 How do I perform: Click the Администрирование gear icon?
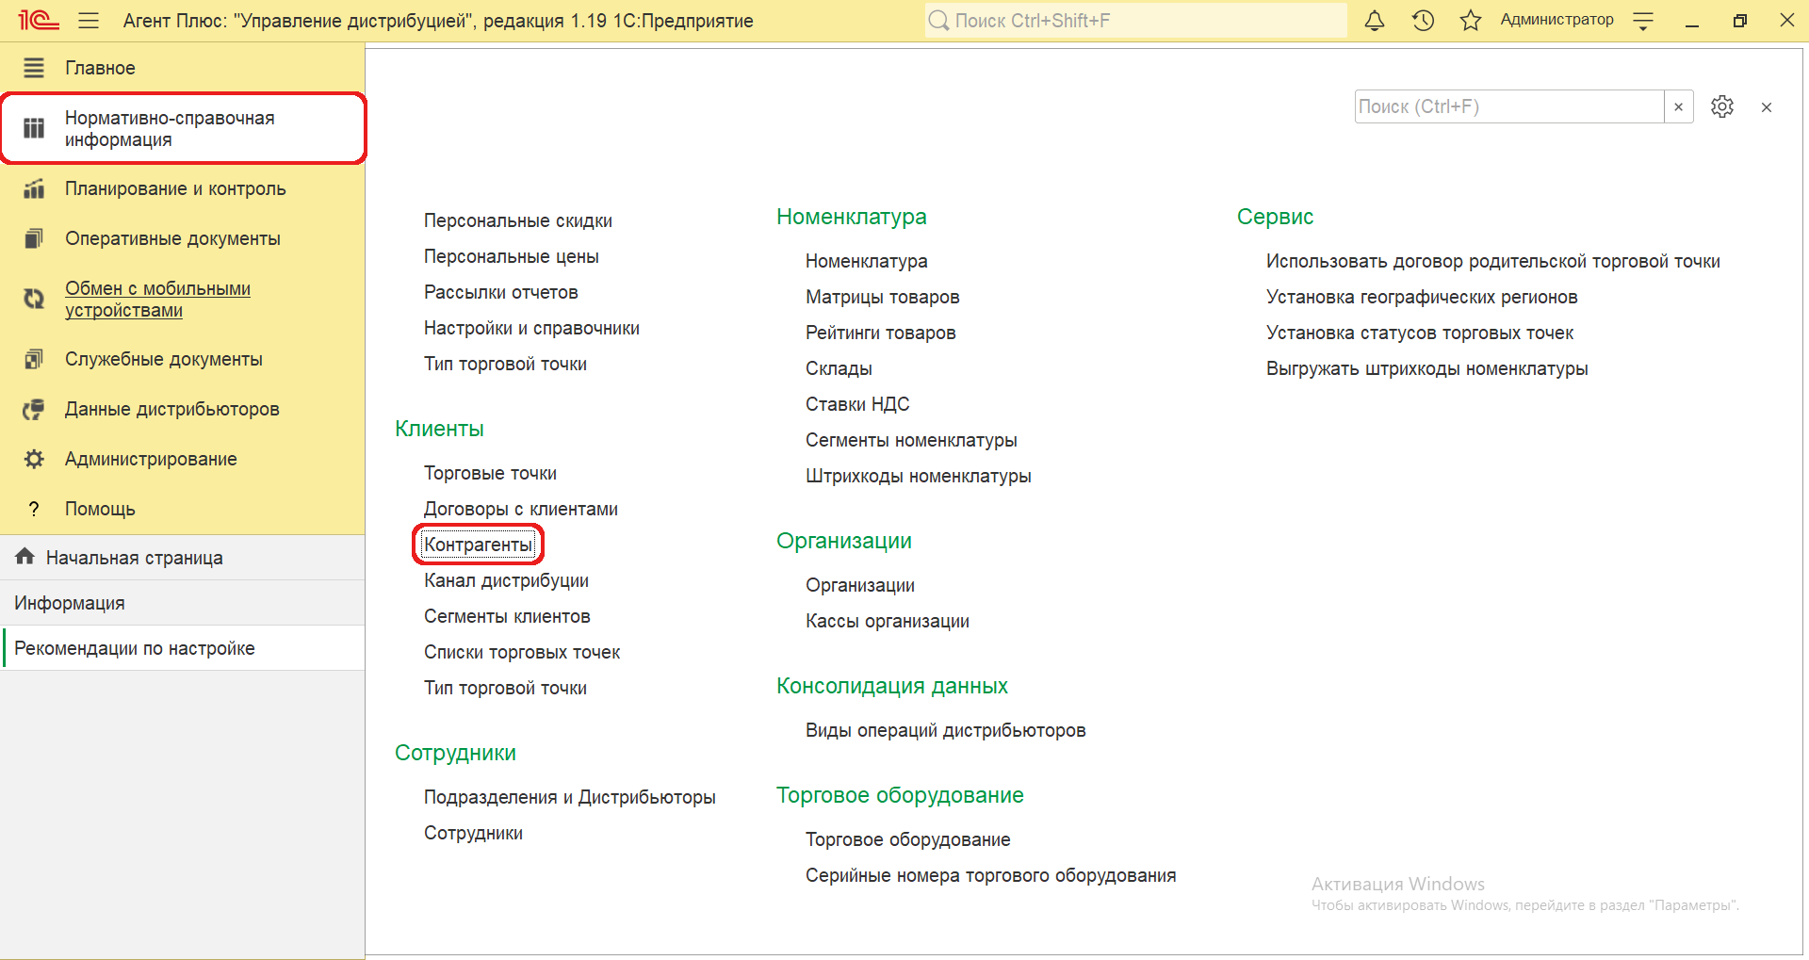[34, 459]
